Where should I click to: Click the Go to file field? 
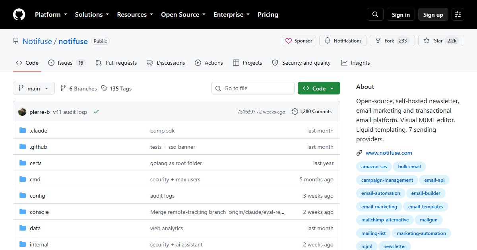click(x=253, y=88)
